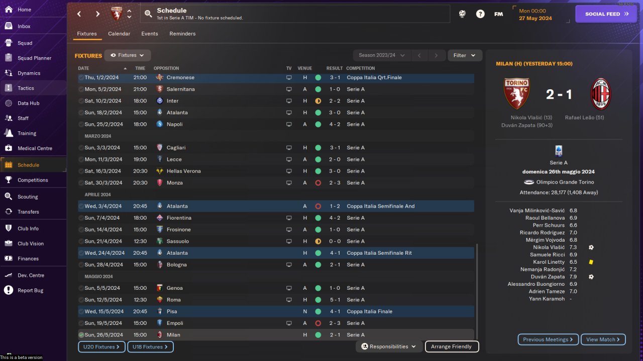Viewport: 643px width, 361px height.
Task: Toggle the check mark on the Pisa row
Action: 81,311
